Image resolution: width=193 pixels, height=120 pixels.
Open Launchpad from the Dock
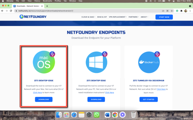[66, 115]
